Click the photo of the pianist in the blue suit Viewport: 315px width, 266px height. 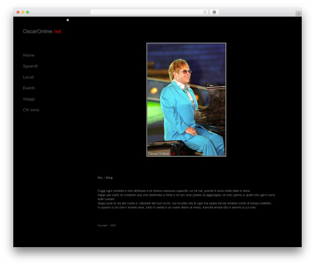(186, 99)
